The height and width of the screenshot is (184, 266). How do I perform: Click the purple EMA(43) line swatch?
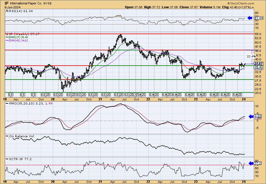pyautogui.click(x=7, y=41)
